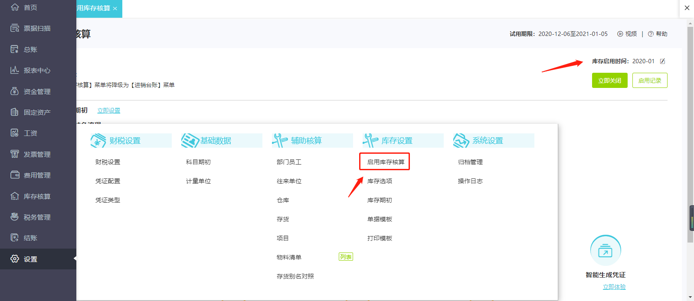This screenshot has height=301, width=694.
Task: Click the 立即体验 link
Action: [614, 287]
